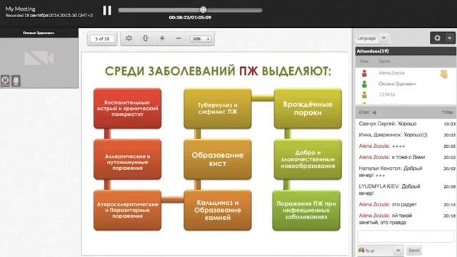Click the chat message 'ой такой занятый, это правда'
This screenshot has width=457, height=257.
coord(386,219)
